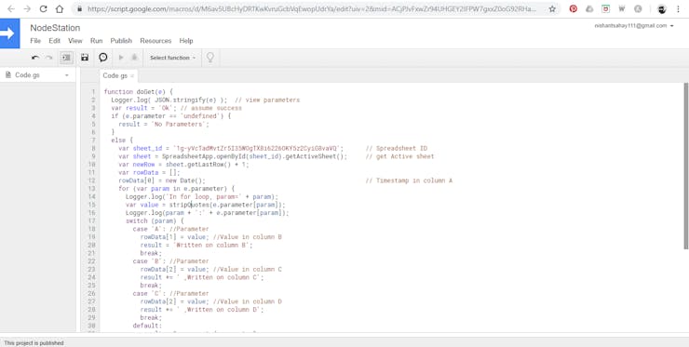
Task: Close the Code.gs editor tab
Action: (x=132, y=76)
